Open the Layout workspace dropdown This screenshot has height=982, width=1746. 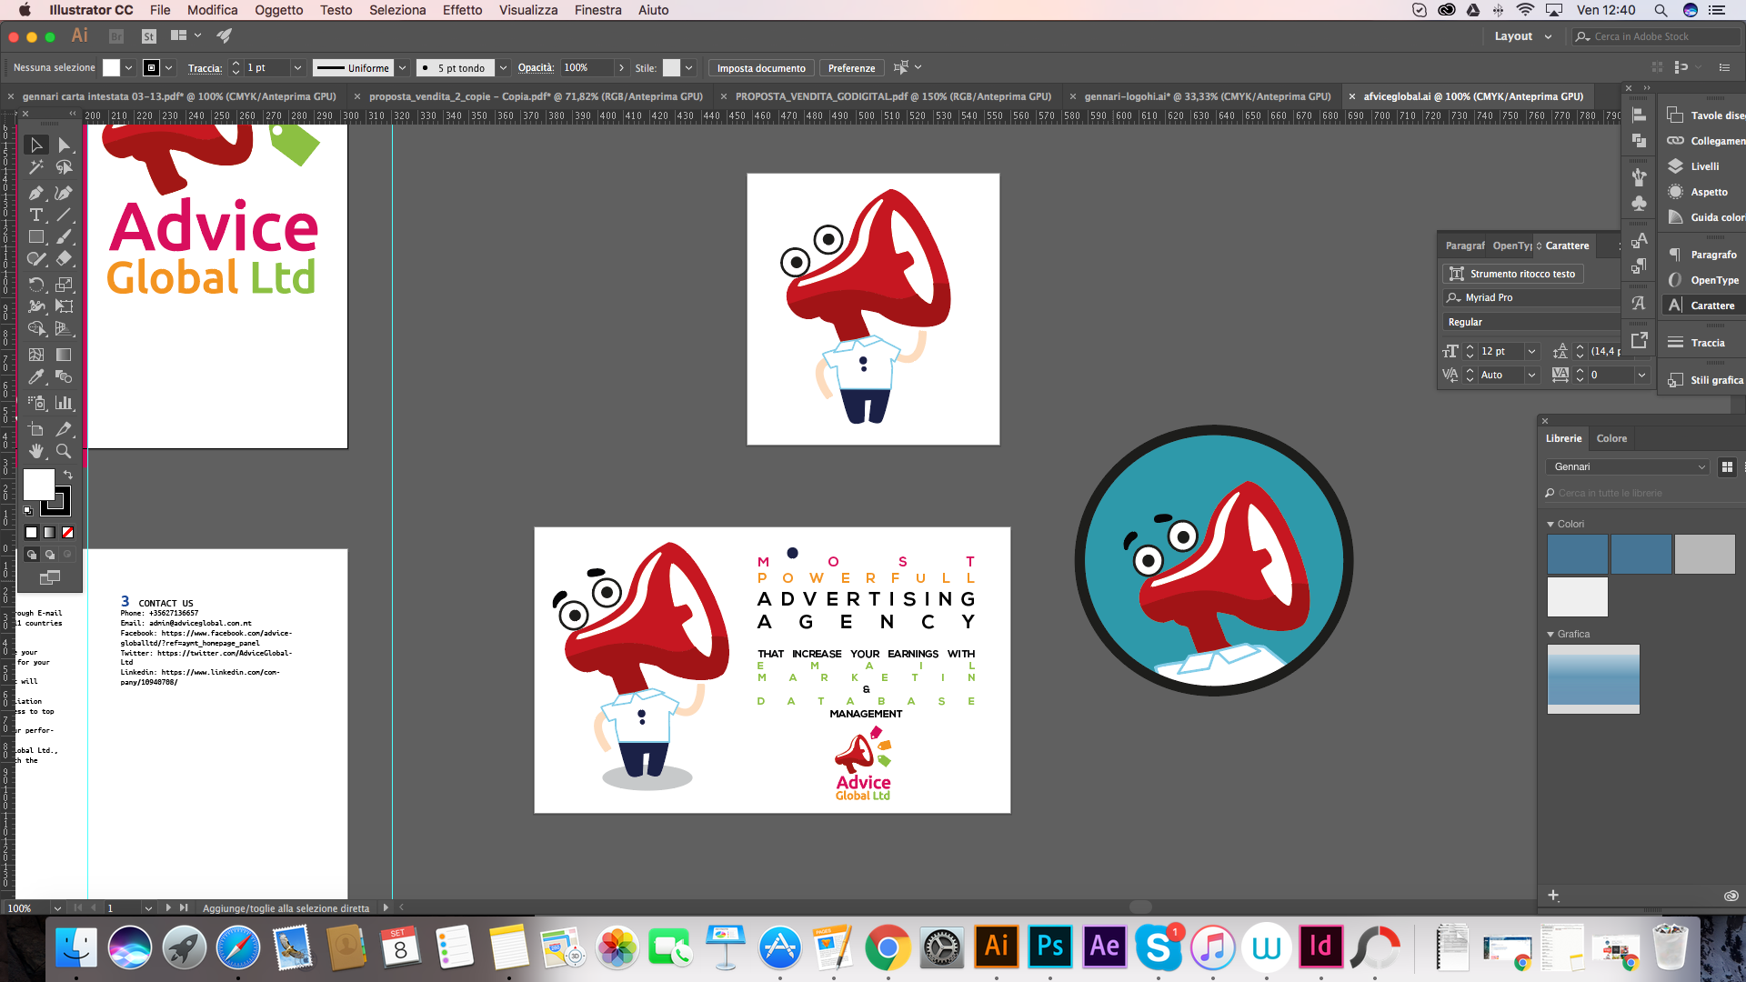[x=1523, y=36]
